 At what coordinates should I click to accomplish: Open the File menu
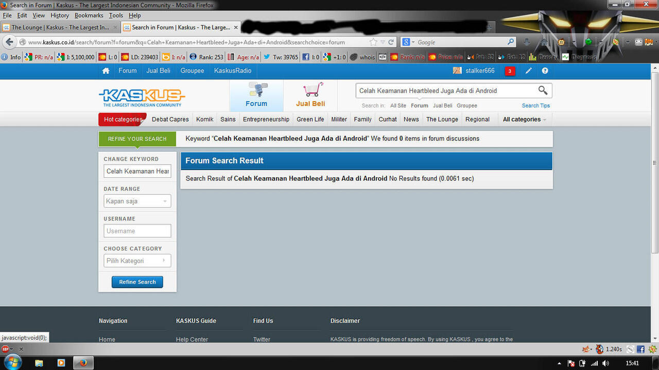tap(7, 15)
